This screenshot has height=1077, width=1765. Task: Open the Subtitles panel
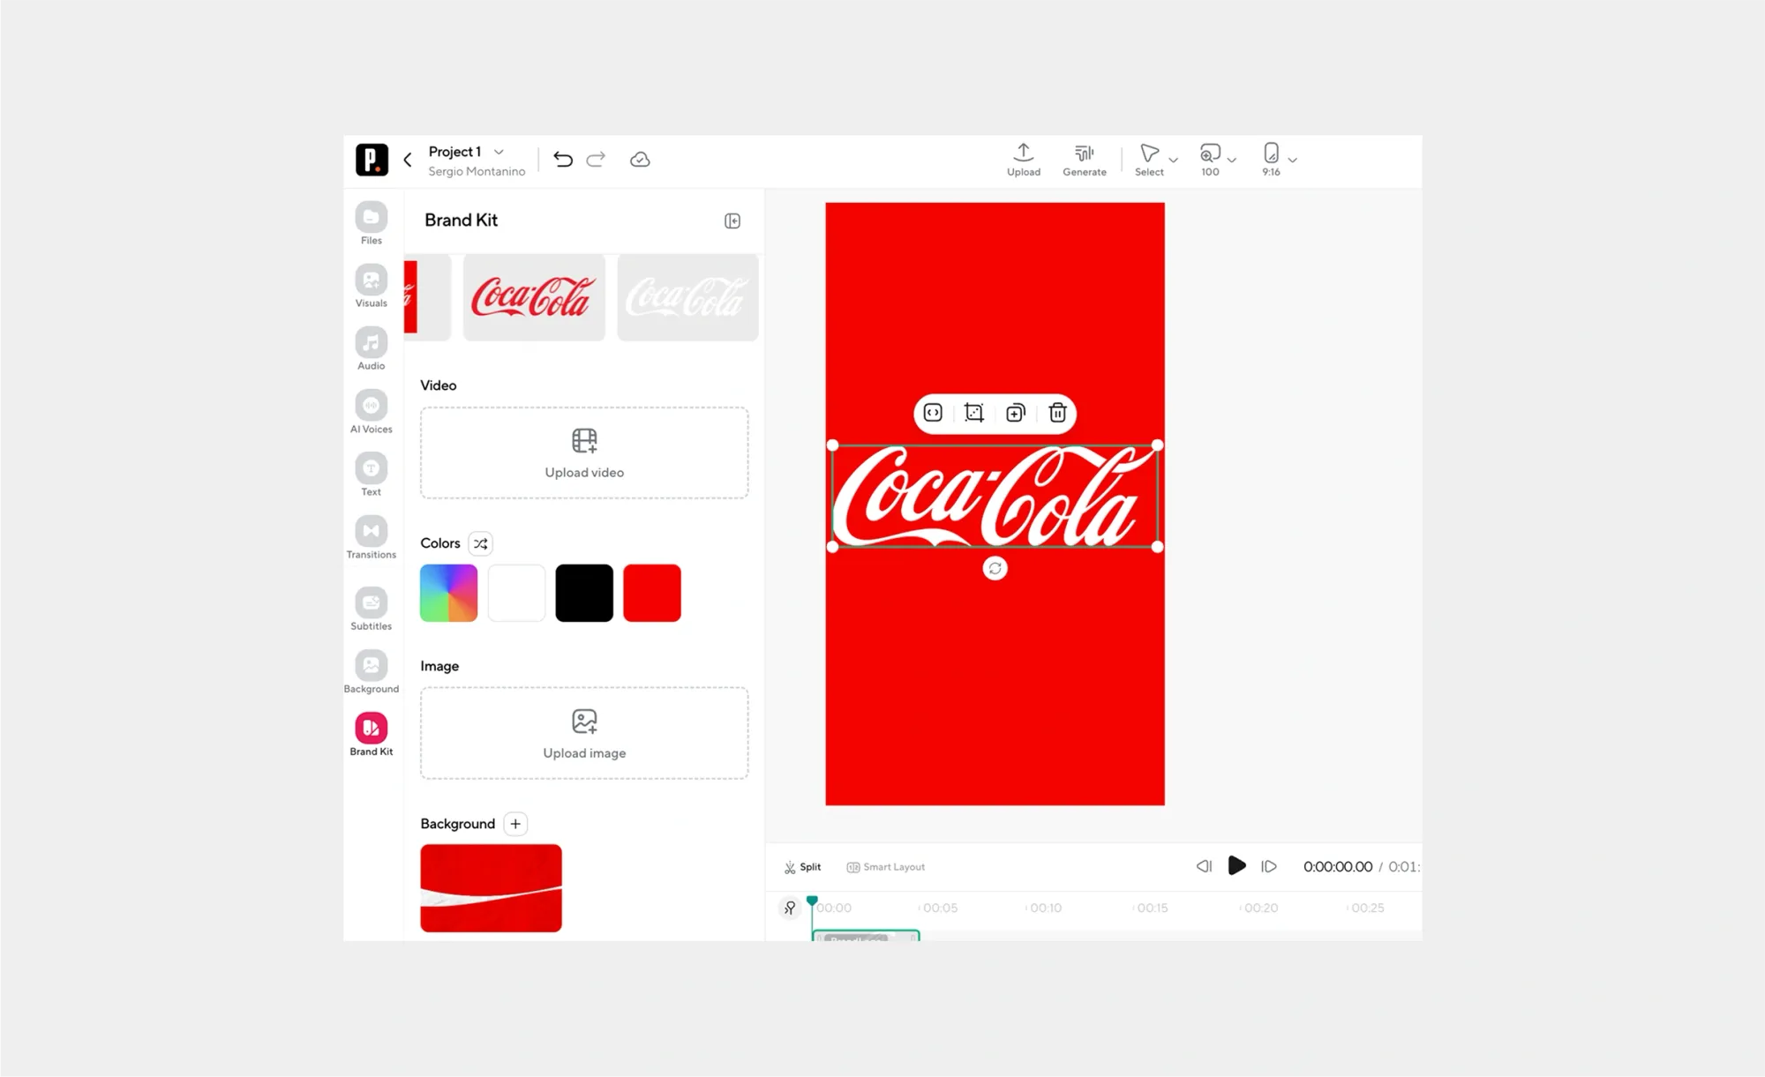[371, 609]
